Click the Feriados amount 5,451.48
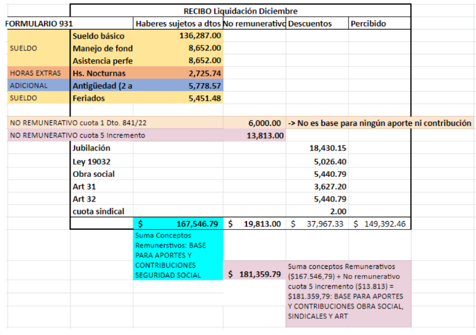 [199, 98]
